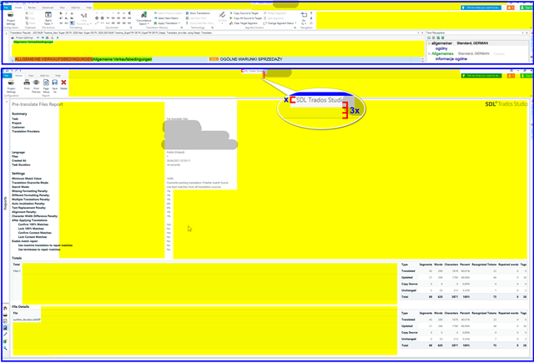Viewport: 534px width, 363px height.
Task: Click Select Next Match
Action: (x=166, y=18)
